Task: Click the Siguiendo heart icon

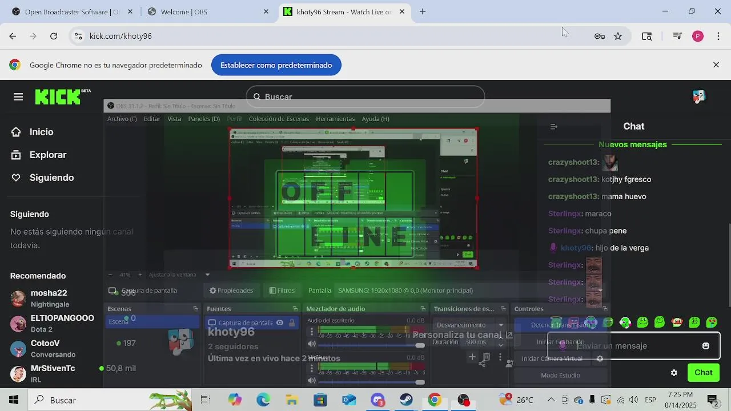Action: (x=16, y=178)
